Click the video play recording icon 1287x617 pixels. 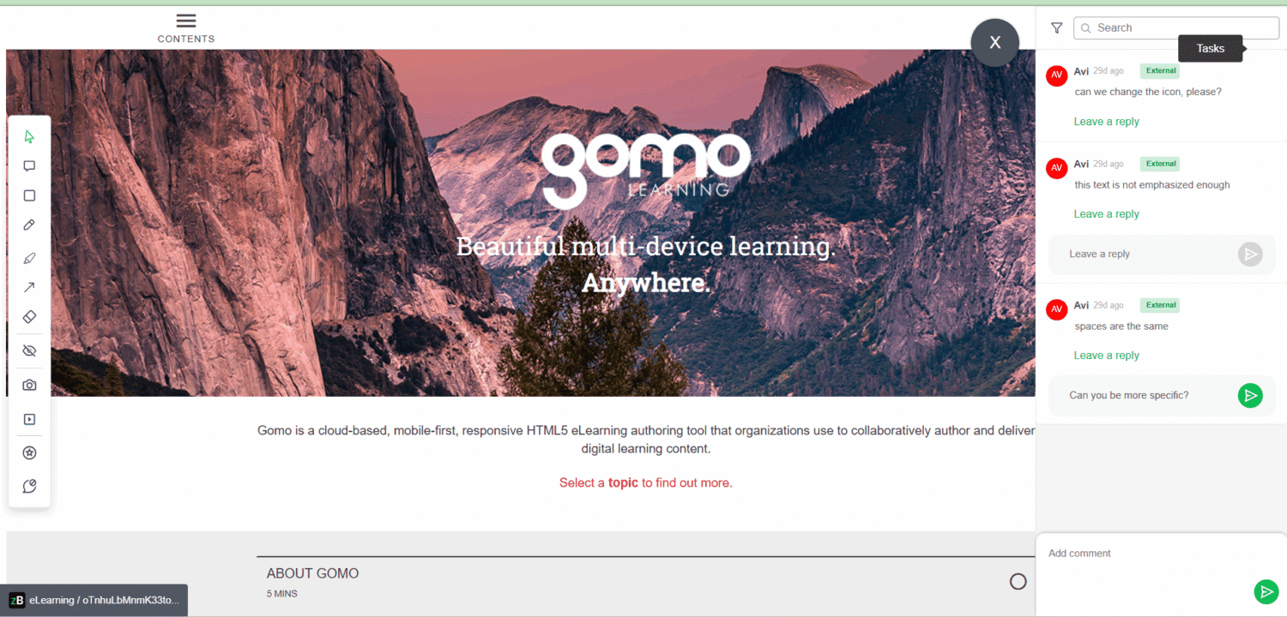(x=29, y=419)
